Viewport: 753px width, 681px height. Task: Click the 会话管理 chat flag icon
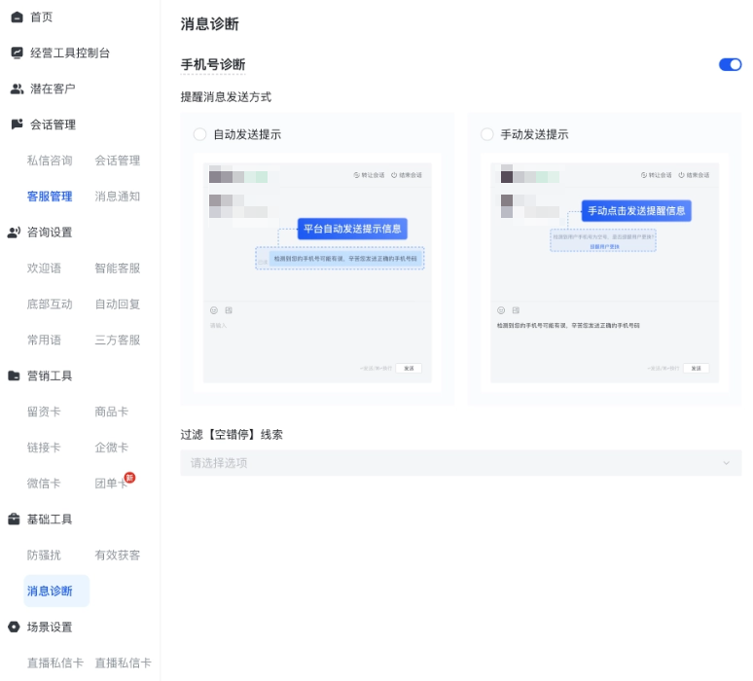tap(17, 125)
